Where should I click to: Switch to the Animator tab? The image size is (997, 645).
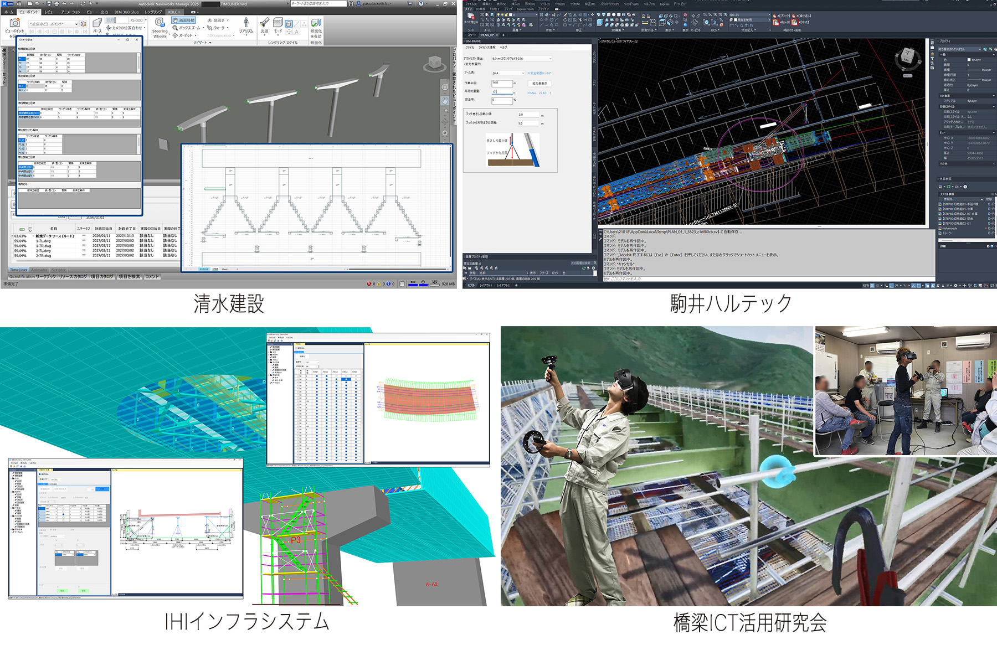39,270
